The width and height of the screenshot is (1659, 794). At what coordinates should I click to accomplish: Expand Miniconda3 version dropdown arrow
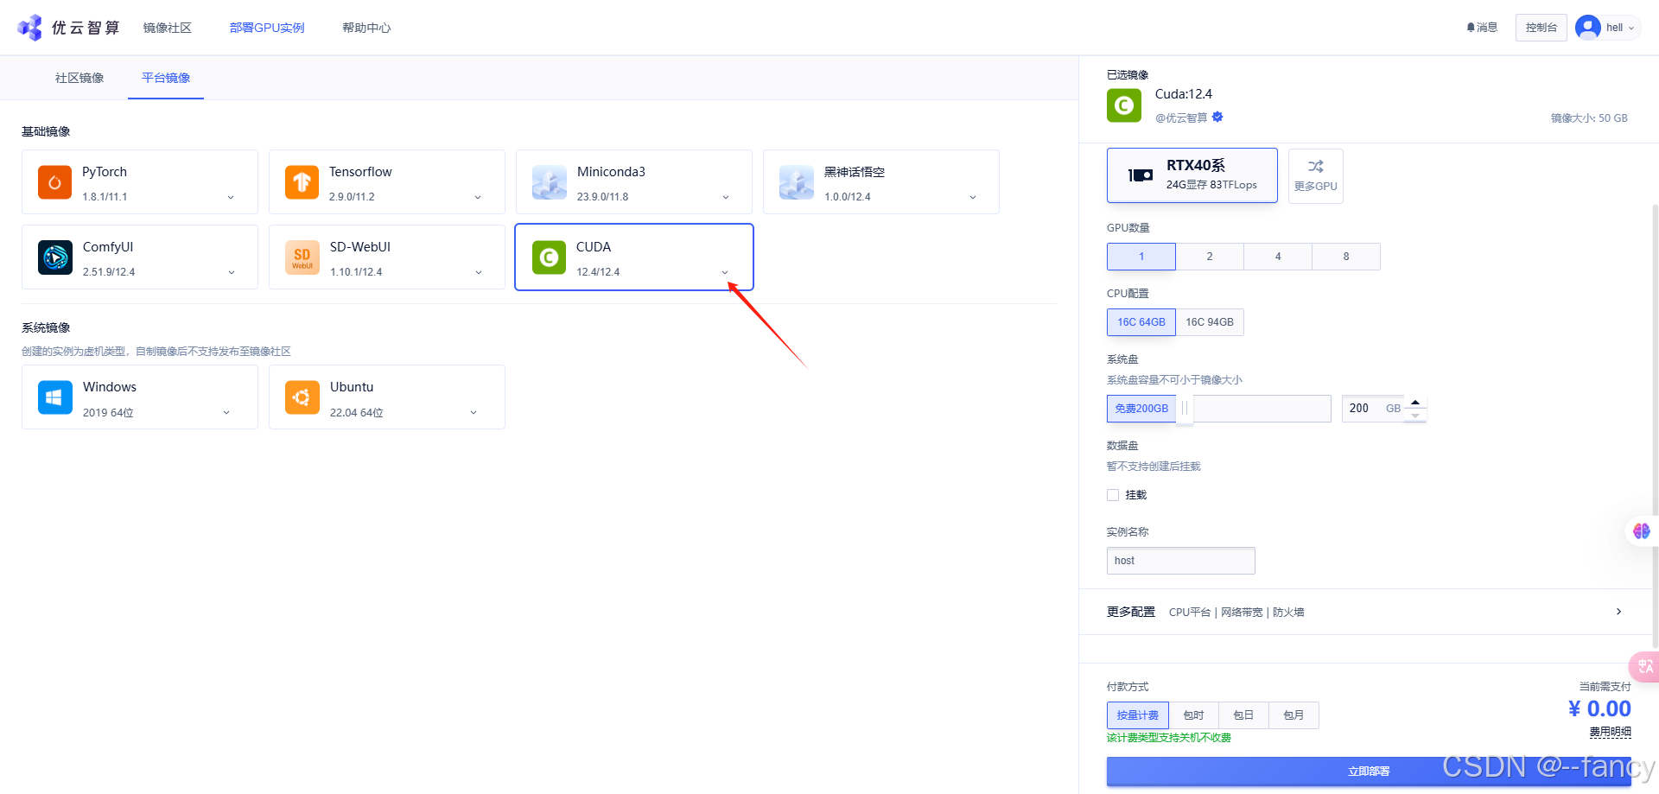click(x=726, y=198)
